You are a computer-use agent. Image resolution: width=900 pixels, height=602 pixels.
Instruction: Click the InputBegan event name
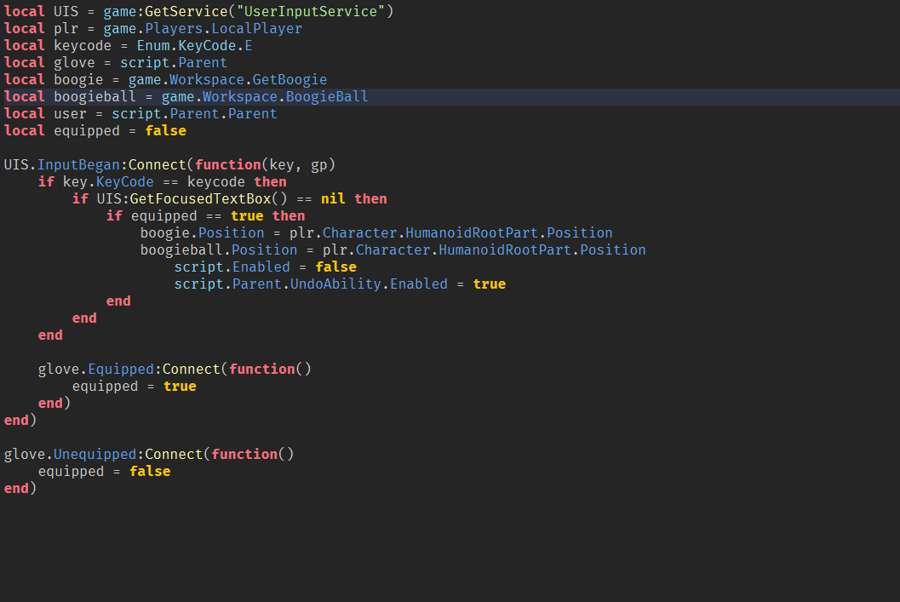78,165
